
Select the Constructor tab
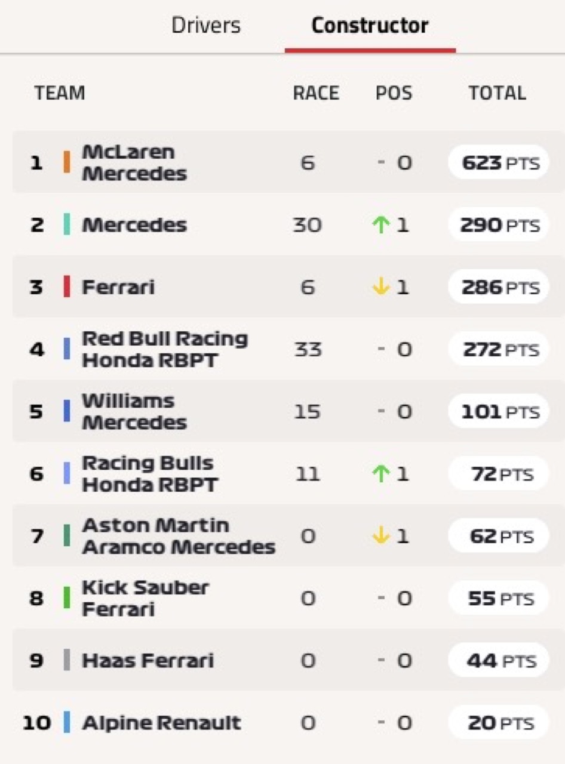370,26
